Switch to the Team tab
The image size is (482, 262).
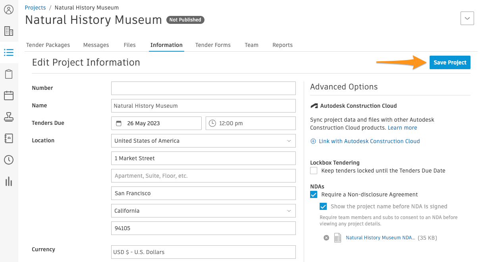tap(252, 45)
